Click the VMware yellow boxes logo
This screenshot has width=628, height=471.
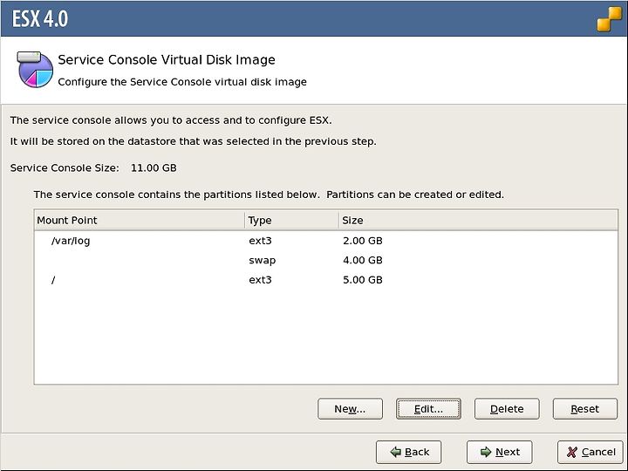[610, 19]
